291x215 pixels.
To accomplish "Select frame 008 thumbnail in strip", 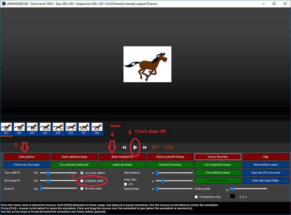I will click(97, 127).
